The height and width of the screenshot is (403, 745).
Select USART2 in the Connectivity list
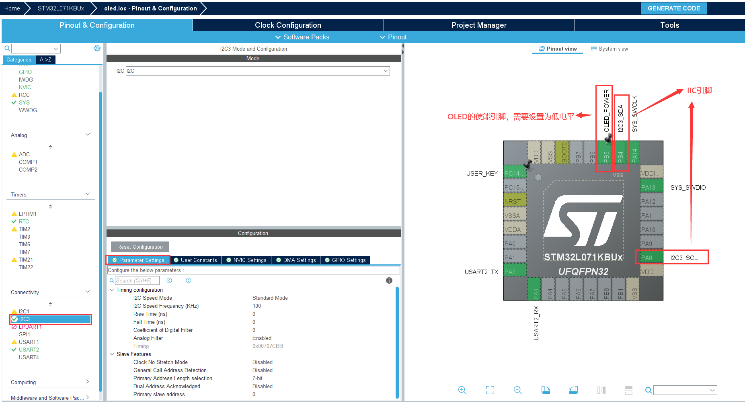29,350
